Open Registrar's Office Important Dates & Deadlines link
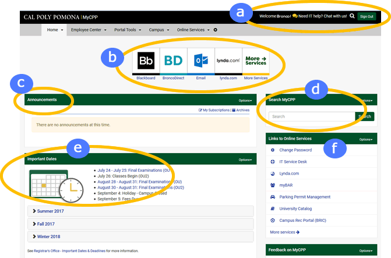This screenshot has width=391, height=258. pos(69,251)
